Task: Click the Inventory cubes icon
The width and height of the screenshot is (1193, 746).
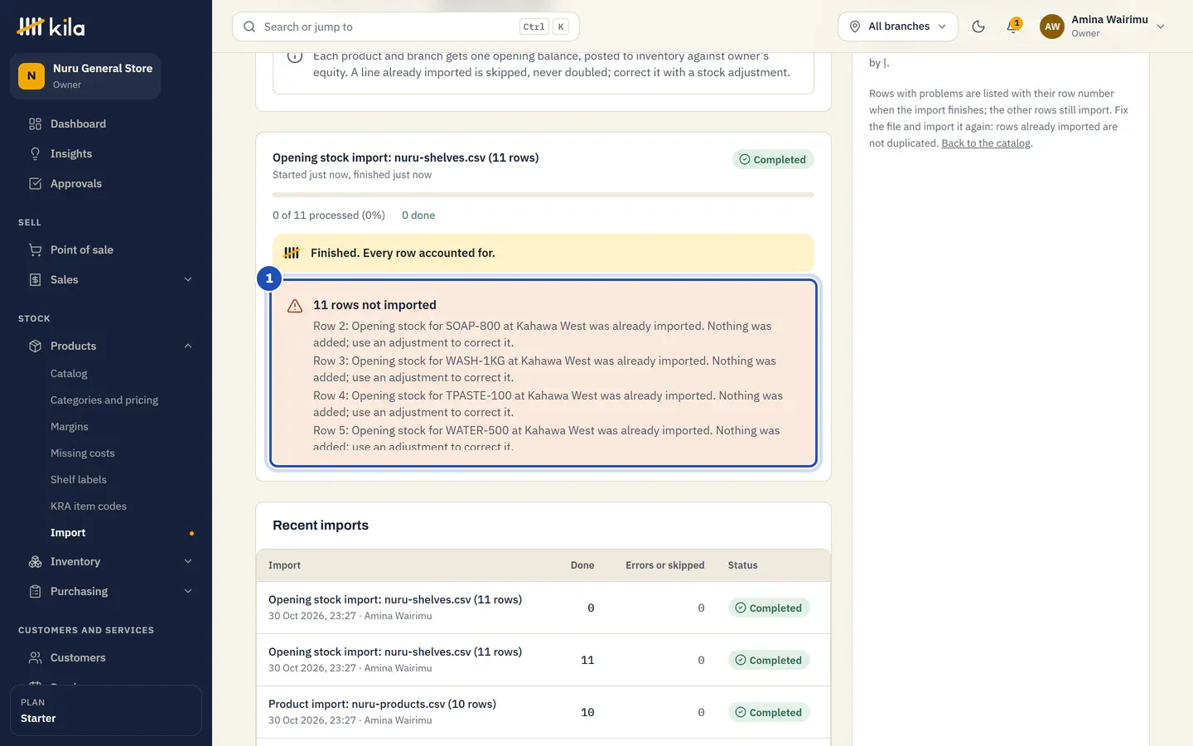Action: click(x=35, y=561)
